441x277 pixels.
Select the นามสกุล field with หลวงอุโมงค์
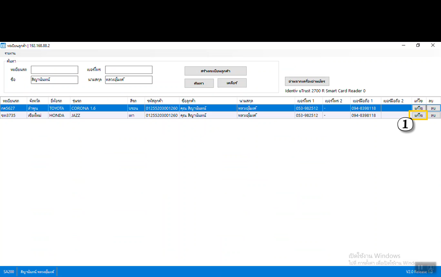point(129,80)
